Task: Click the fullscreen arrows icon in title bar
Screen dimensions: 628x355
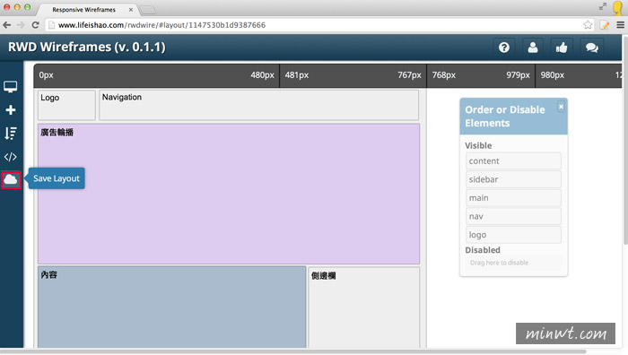Action: coord(603,6)
